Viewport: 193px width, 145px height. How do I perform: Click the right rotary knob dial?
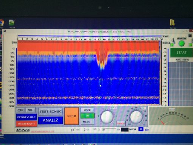tap(136, 117)
